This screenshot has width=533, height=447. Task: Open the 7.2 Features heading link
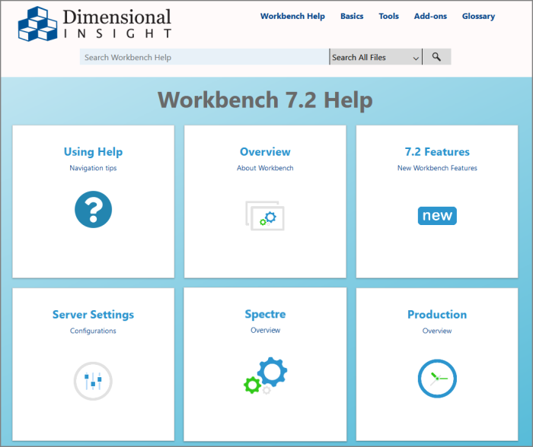437,152
